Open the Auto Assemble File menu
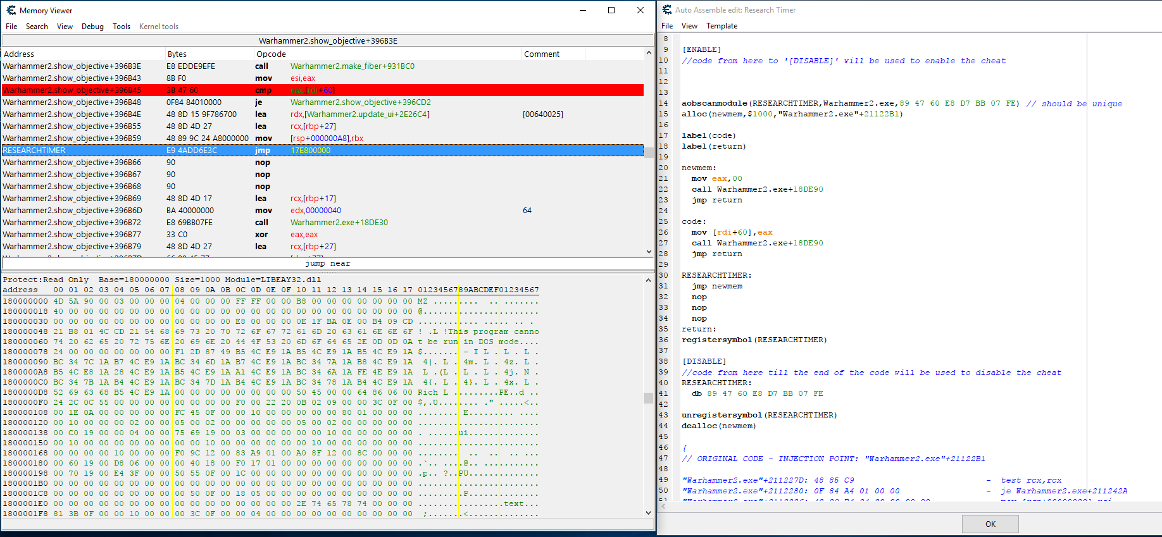 [x=667, y=26]
